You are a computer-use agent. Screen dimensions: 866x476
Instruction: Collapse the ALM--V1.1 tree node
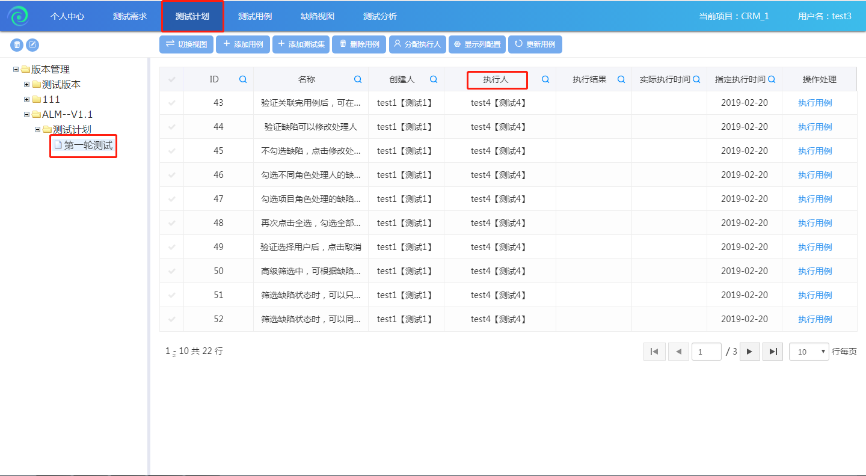click(x=27, y=114)
